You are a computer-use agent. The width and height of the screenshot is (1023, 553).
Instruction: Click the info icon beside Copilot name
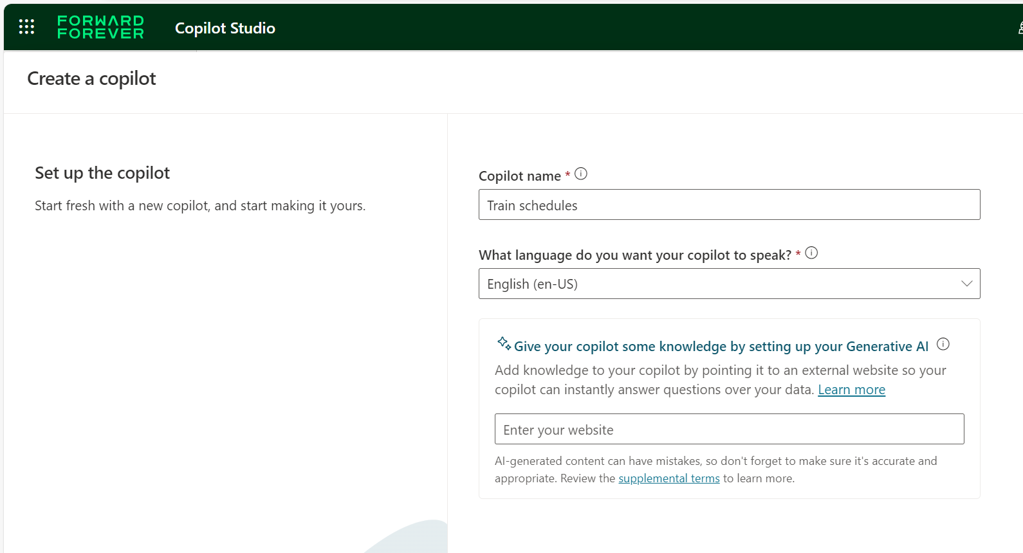pyautogui.click(x=581, y=174)
